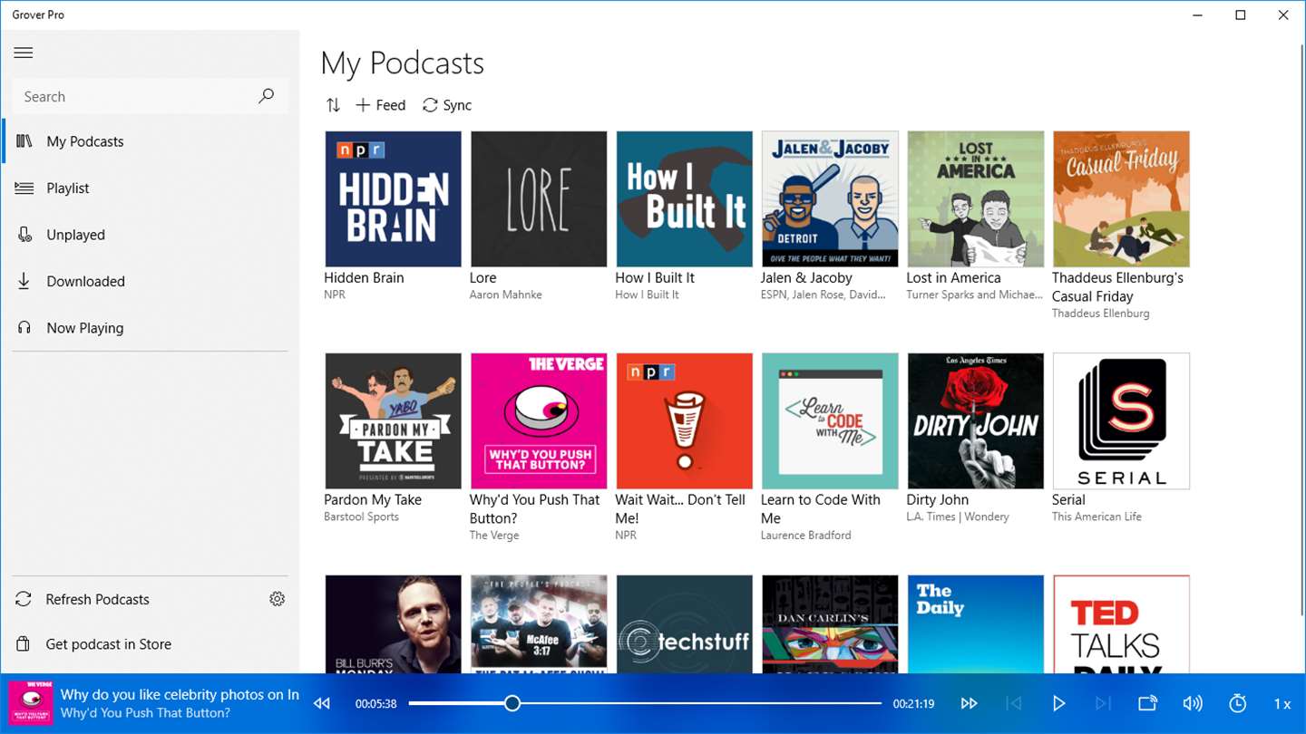Open the Pardon My Take cover

tap(393, 421)
